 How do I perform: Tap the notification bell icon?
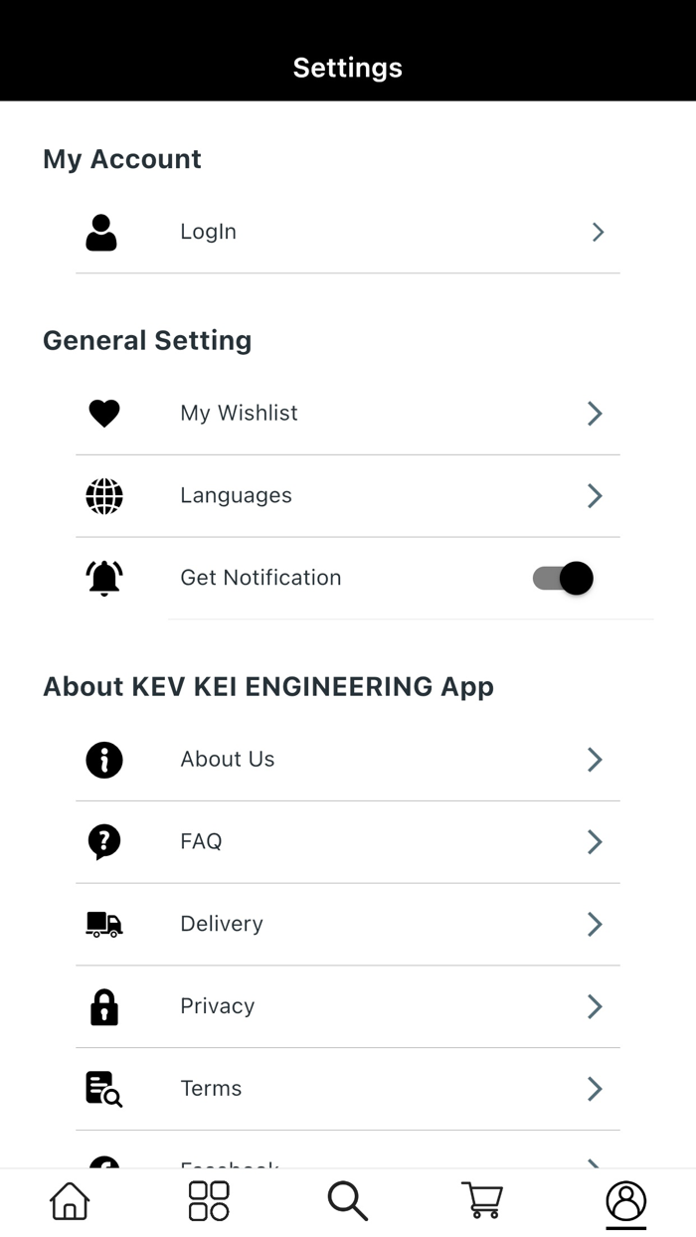tap(103, 578)
